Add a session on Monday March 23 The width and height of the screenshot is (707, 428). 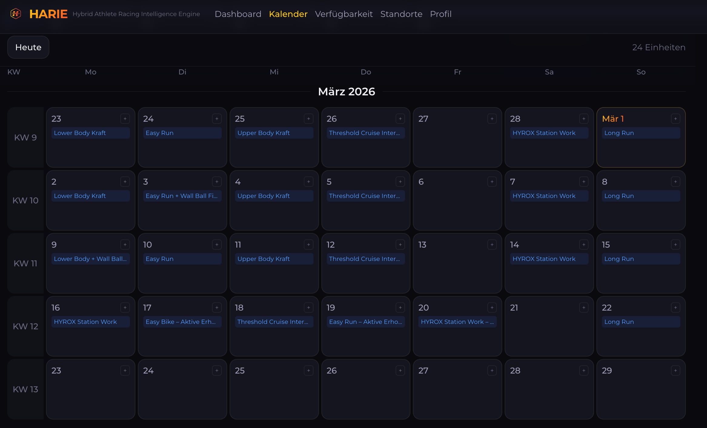(x=125, y=370)
